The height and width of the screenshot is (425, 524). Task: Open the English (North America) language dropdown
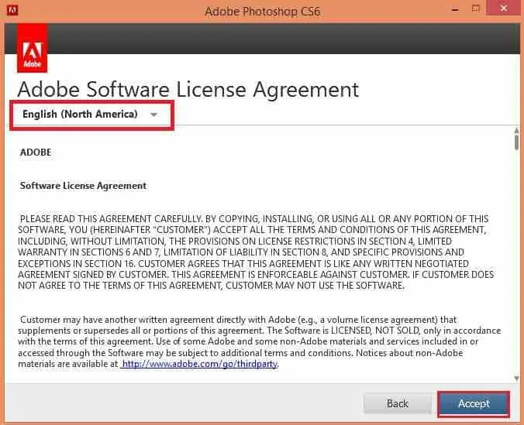91,115
